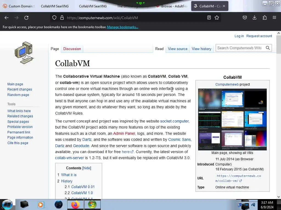This screenshot has height=210, width=281.
Task: Open Page information tool link
Action: 20,138
